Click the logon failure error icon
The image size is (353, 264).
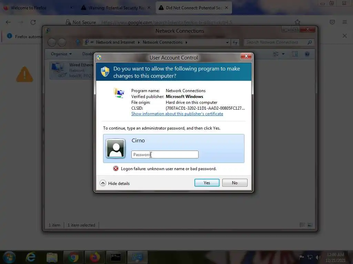(116, 168)
